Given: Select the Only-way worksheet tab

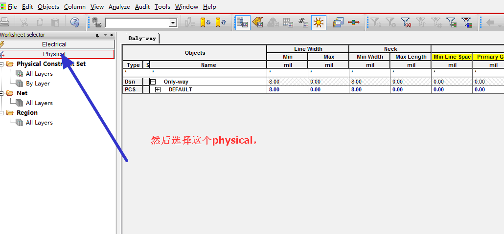Looking at the screenshot, I should (141, 38).
